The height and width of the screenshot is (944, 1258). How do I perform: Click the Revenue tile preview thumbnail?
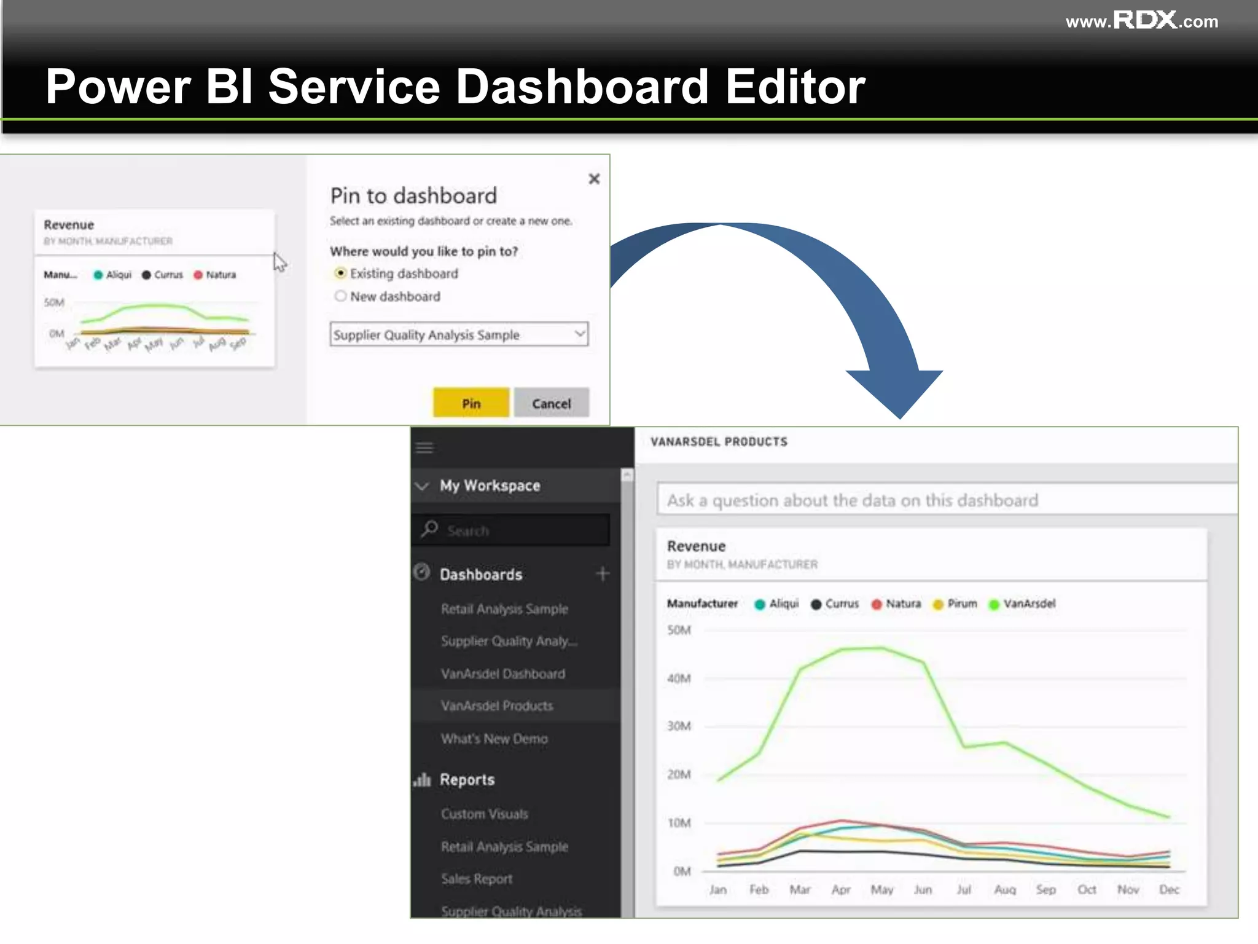(x=154, y=289)
